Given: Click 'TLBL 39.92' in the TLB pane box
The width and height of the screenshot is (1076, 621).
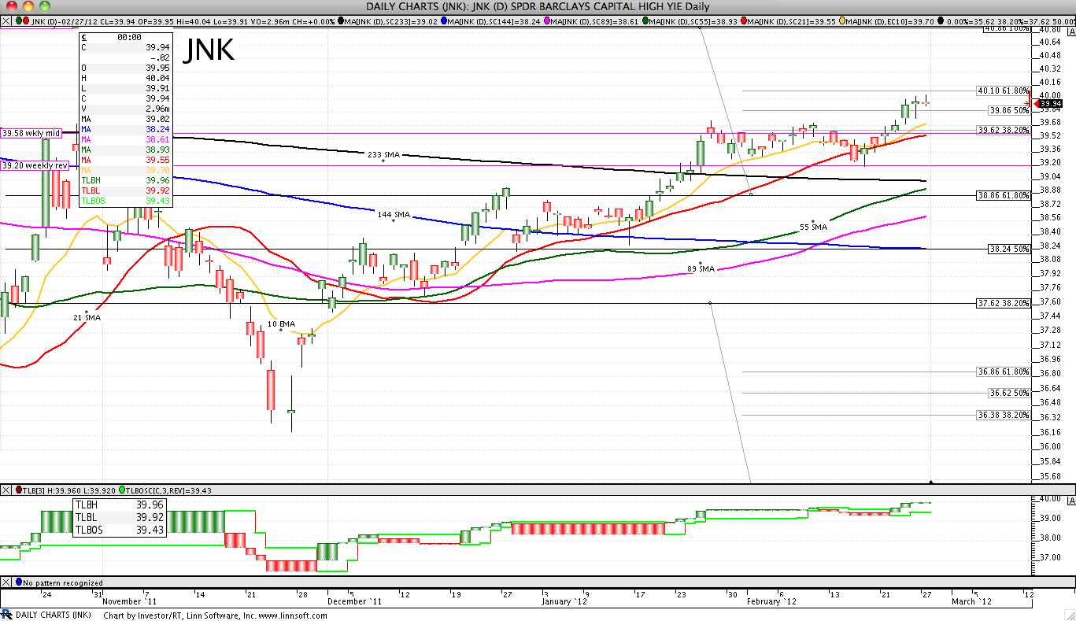Looking at the screenshot, I should (120, 517).
